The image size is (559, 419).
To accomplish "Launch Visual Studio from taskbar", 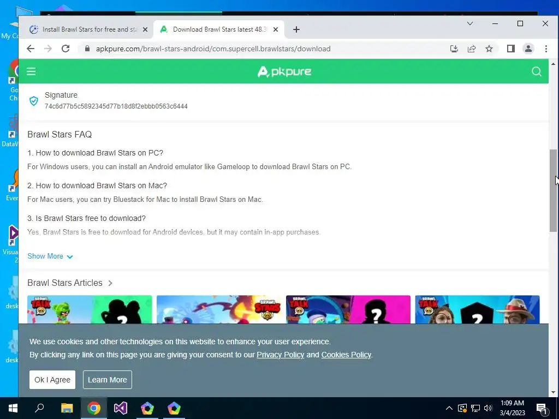I will click(x=121, y=408).
